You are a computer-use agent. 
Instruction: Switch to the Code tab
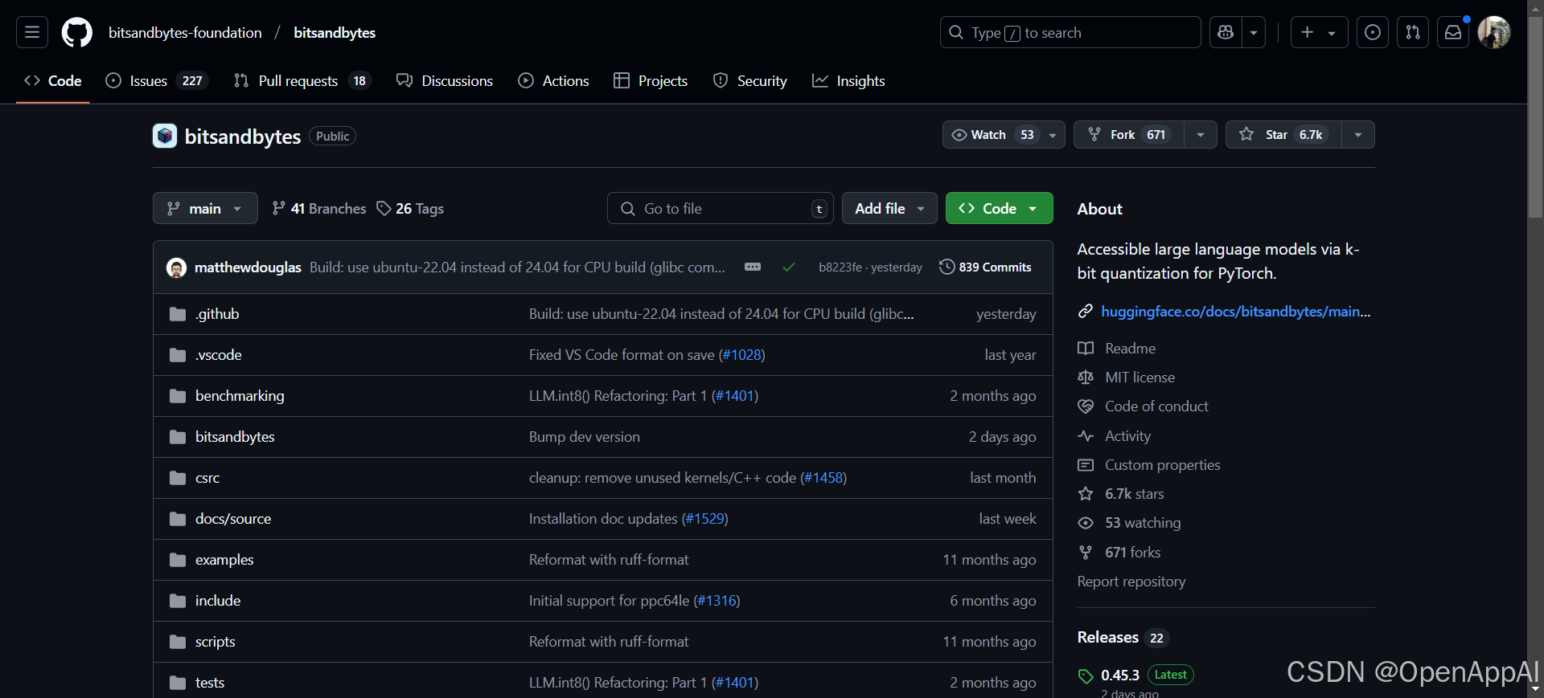pos(53,81)
